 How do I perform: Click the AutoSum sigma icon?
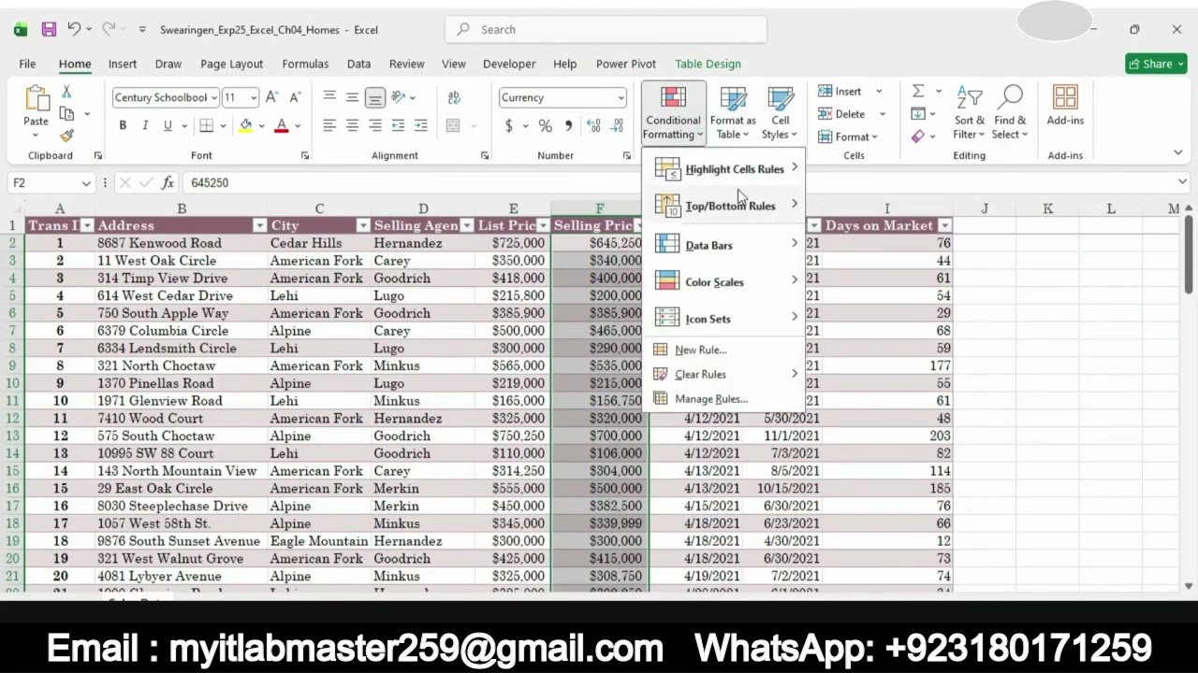pyautogui.click(x=918, y=91)
